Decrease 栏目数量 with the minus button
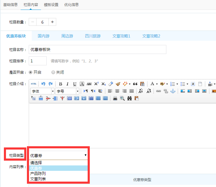 point(33,22)
